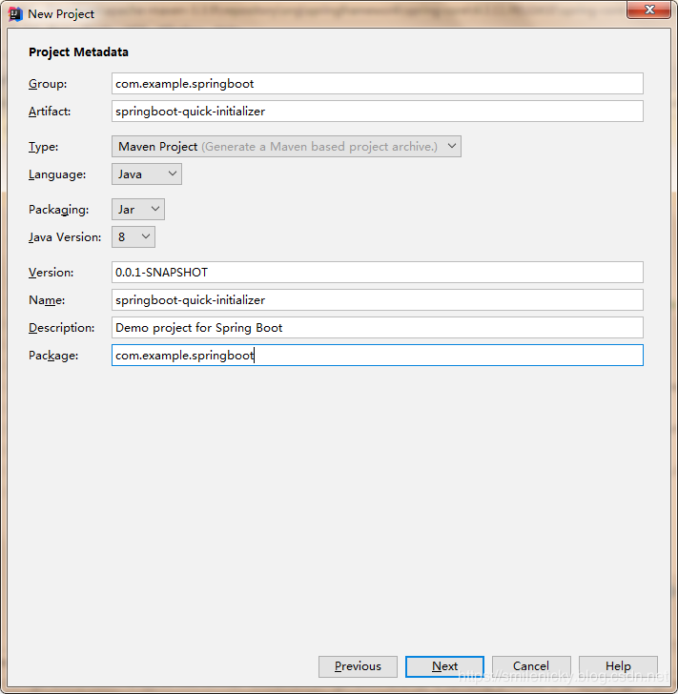Viewport: 678px width, 694px height.
Task: Edit the Description field text
Action: [x=378, y=328]
